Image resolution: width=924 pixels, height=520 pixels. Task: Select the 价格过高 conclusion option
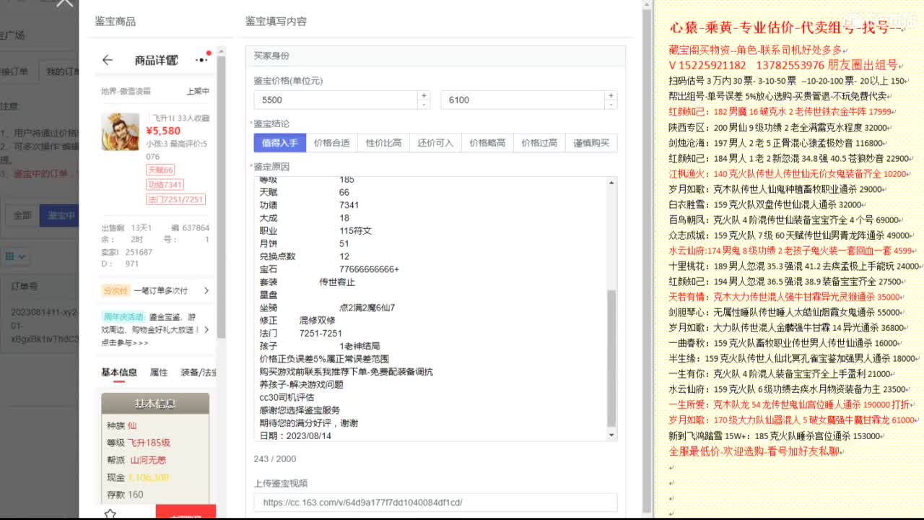(539, 143)
